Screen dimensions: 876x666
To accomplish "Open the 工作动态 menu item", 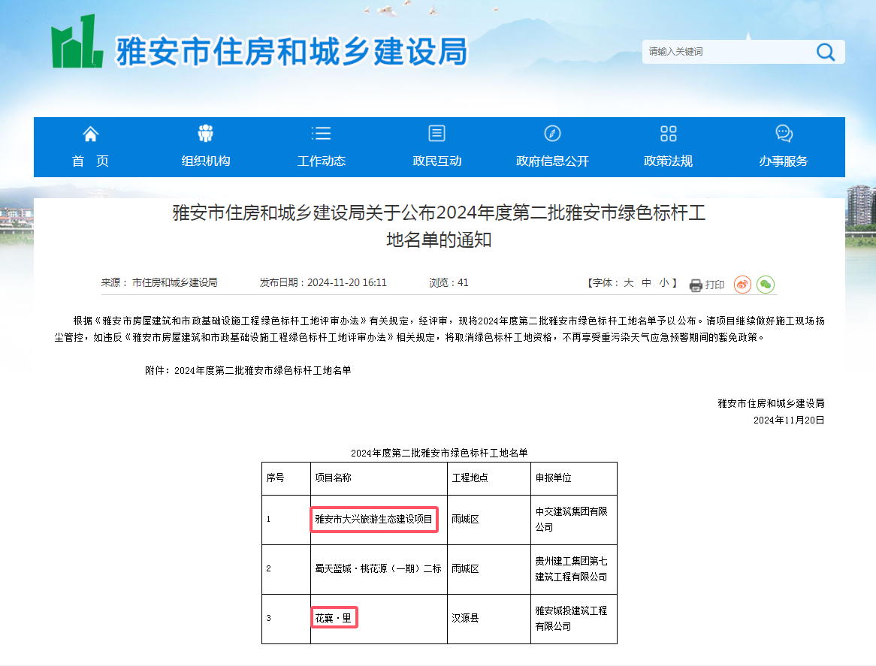I will click(x=322, y=161).
